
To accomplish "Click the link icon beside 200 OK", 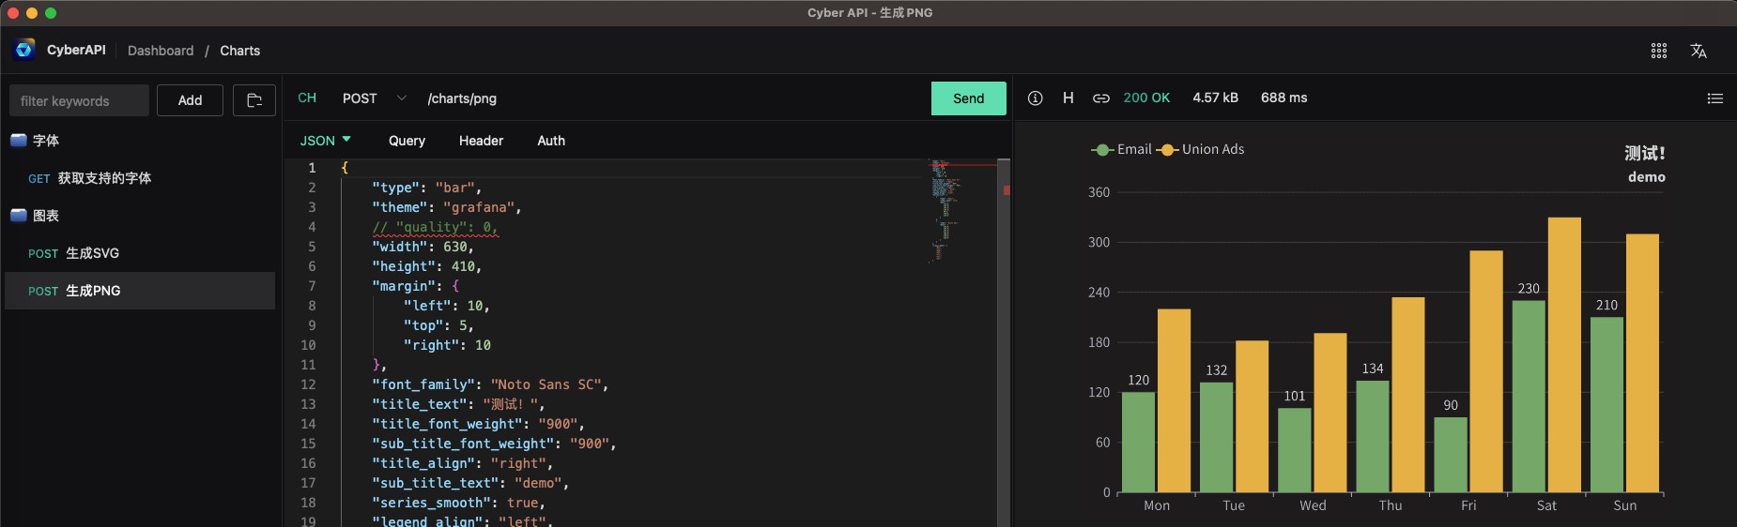I will [1101, 98].
